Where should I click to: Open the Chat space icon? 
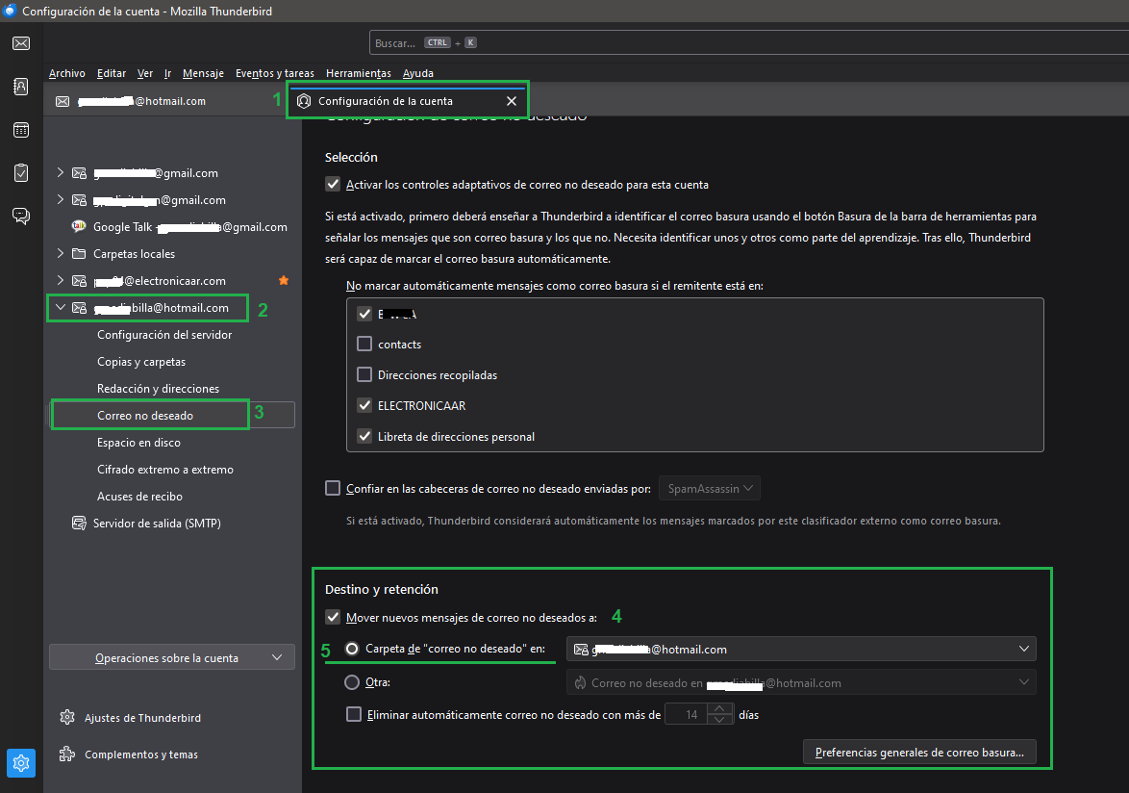click(x=21, y=216)
